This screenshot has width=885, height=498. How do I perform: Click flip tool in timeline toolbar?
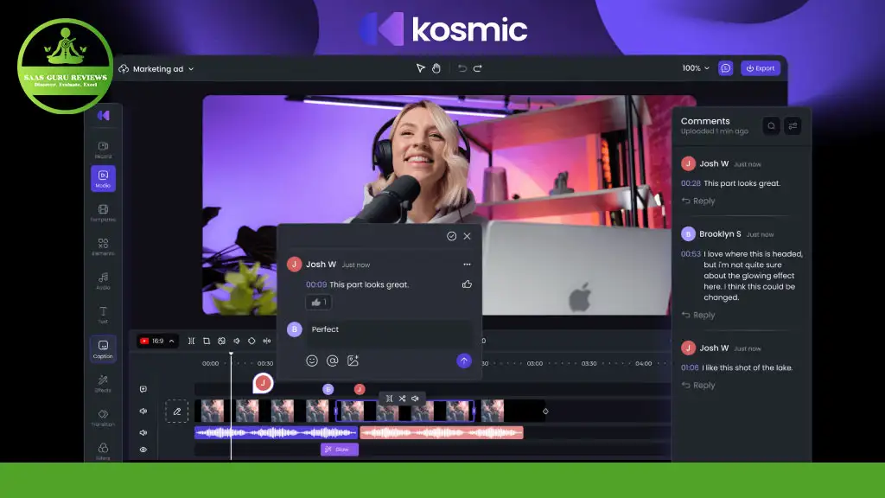(267, 341)
